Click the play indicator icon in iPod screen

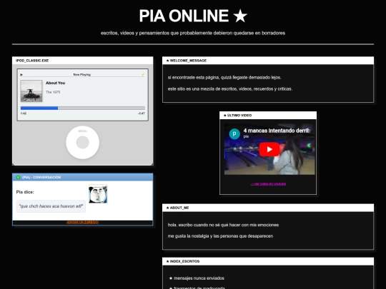coord(21,74)
